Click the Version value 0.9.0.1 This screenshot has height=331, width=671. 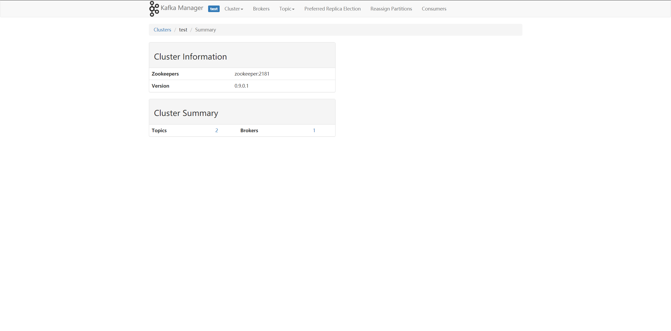[x=241, y=86]
